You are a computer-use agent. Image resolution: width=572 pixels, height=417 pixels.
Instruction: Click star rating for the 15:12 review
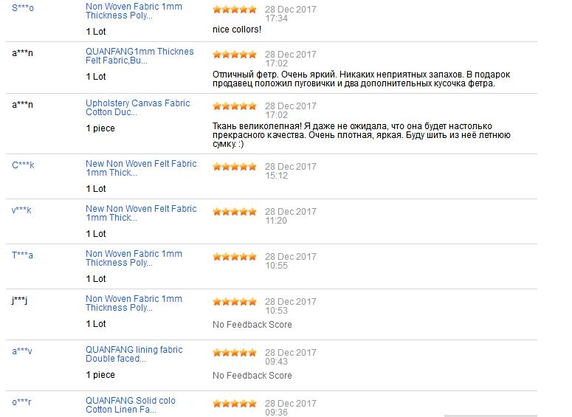tap(235, 167)
